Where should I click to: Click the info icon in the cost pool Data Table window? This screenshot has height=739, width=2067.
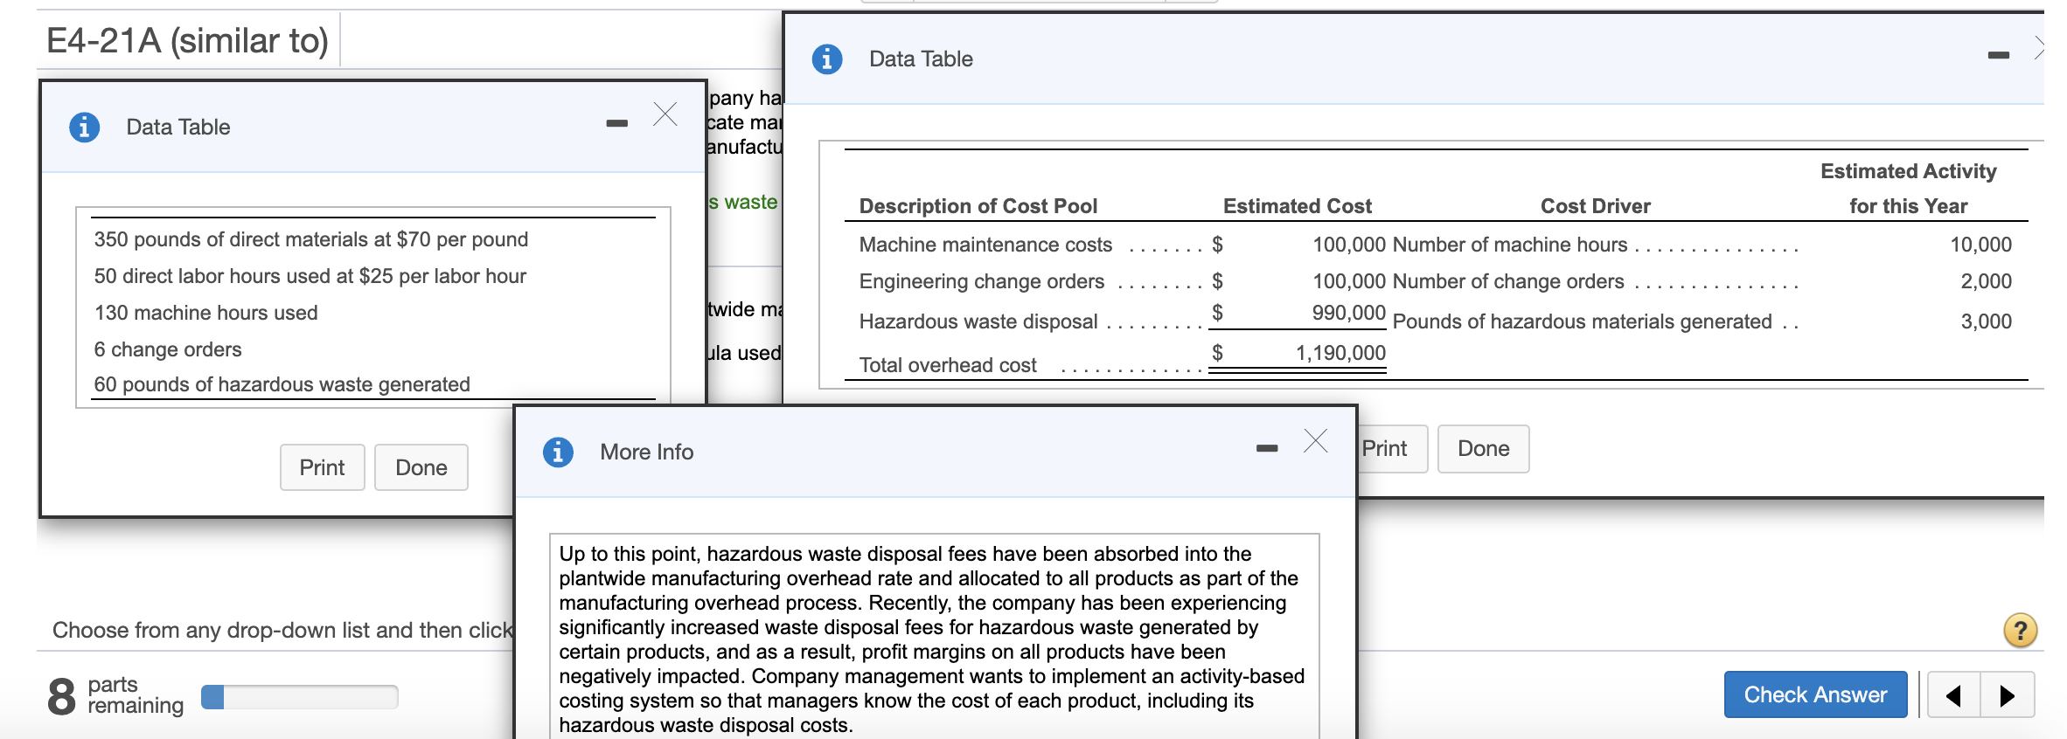pos(827,59)
